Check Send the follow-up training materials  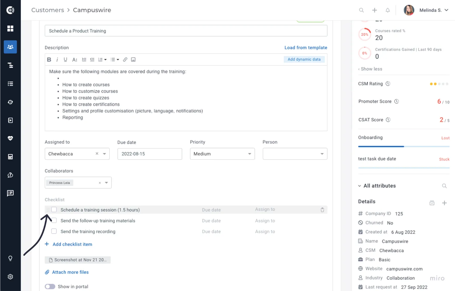(x=54, y=220)
